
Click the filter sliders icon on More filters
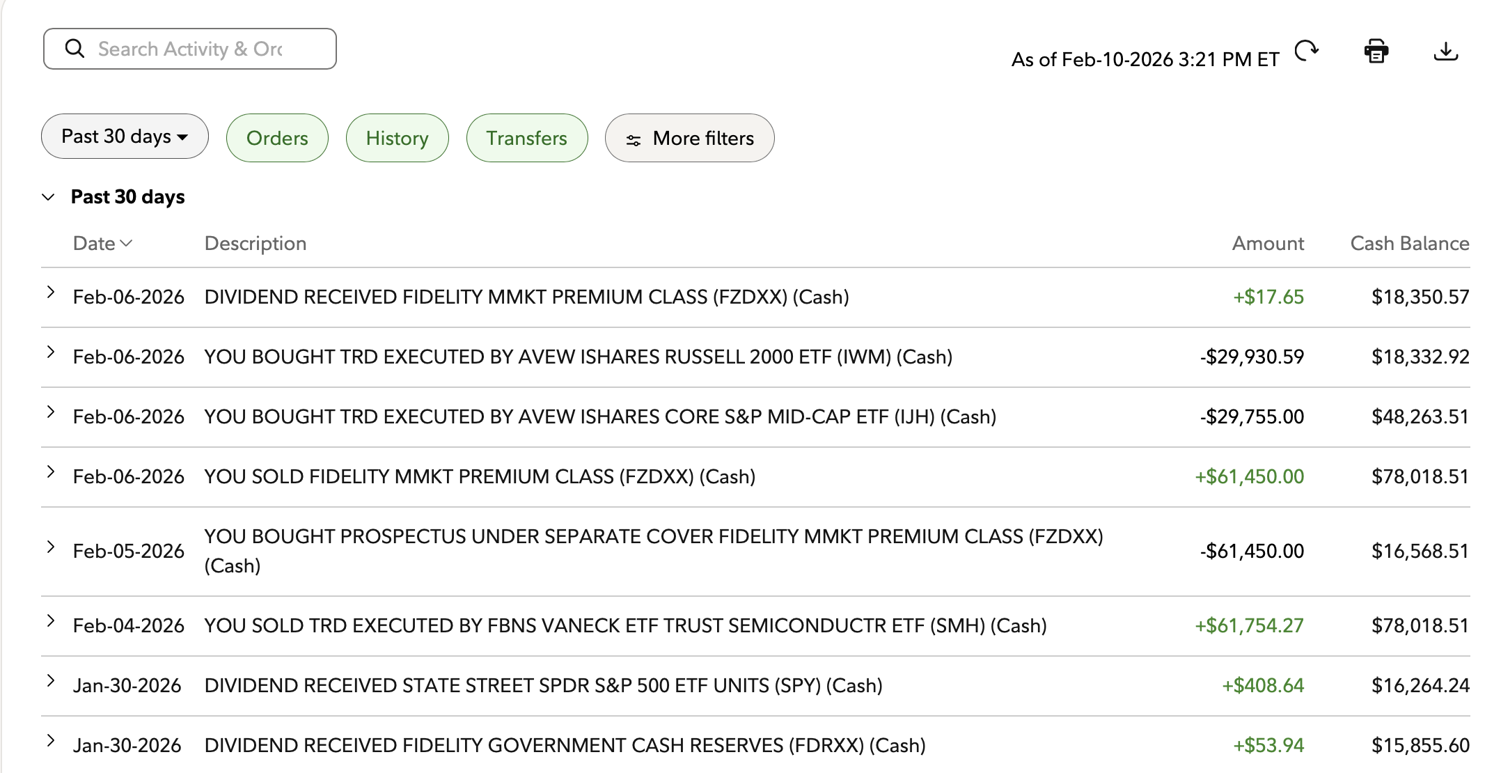(x=634, y=138)
